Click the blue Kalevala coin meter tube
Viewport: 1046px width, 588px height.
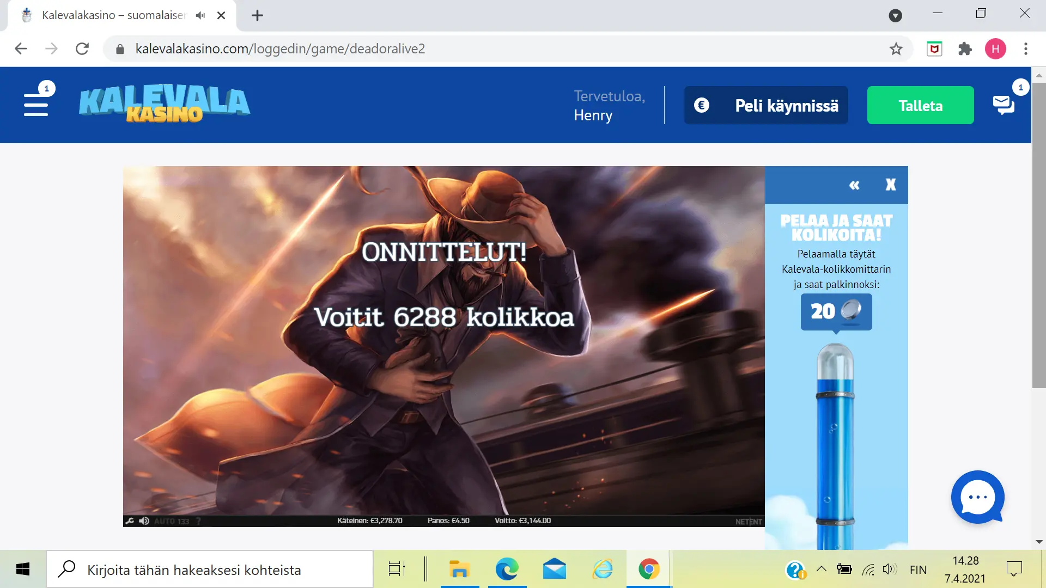(x=835, y=445)
